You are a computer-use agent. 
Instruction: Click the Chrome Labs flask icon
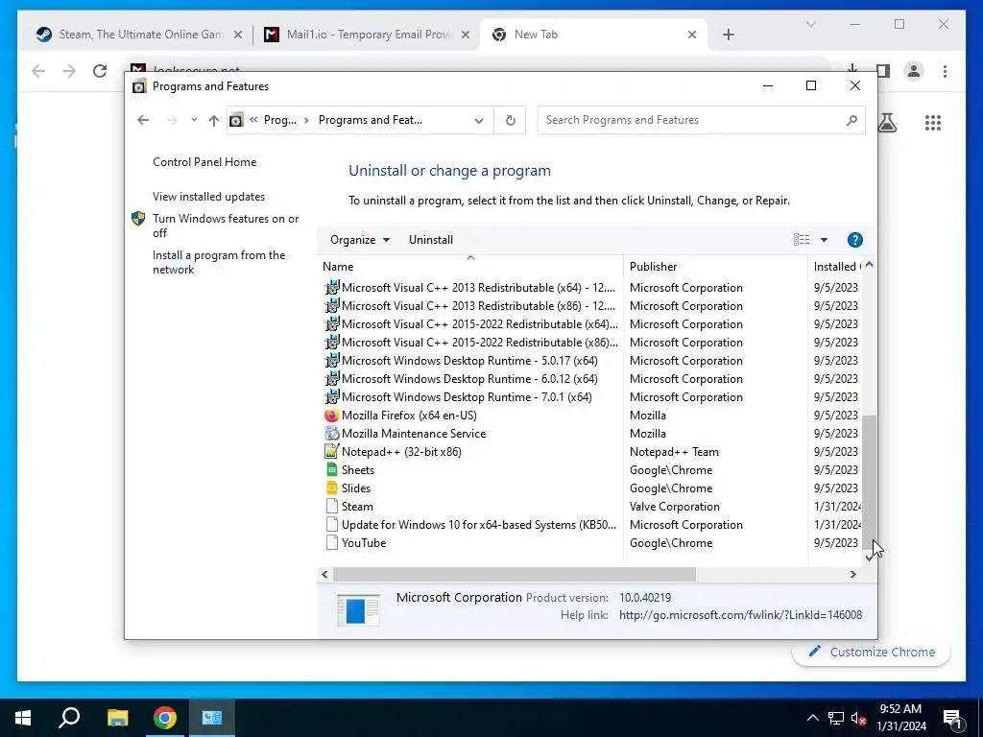click(x=887, y=123)
